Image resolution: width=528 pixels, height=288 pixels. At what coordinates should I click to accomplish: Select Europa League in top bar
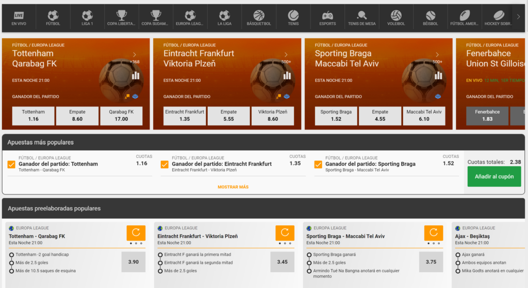190,19
